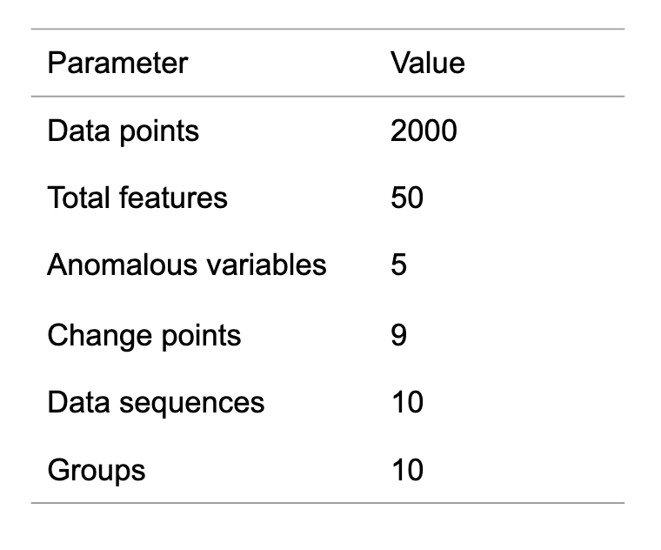Select the Data points label
Image resolution: width=661 pixels, height=550 pixels.
[x=124, y=131]
